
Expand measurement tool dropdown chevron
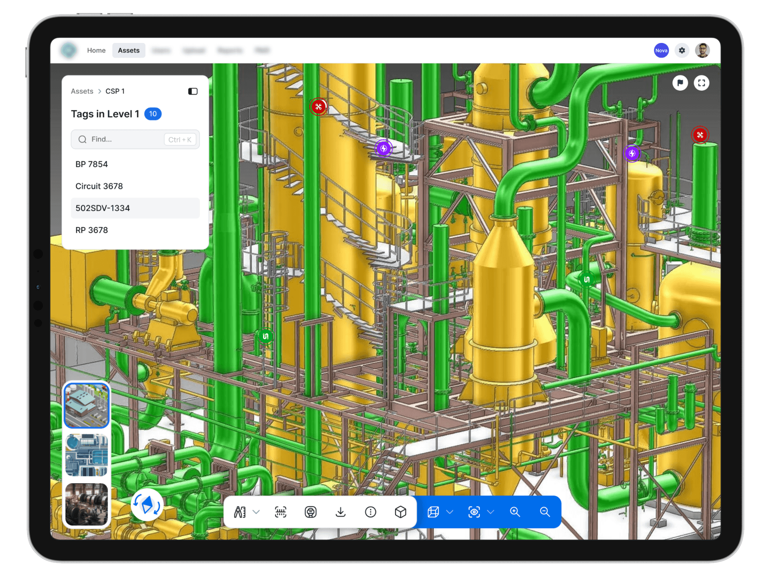pos(256,512)
